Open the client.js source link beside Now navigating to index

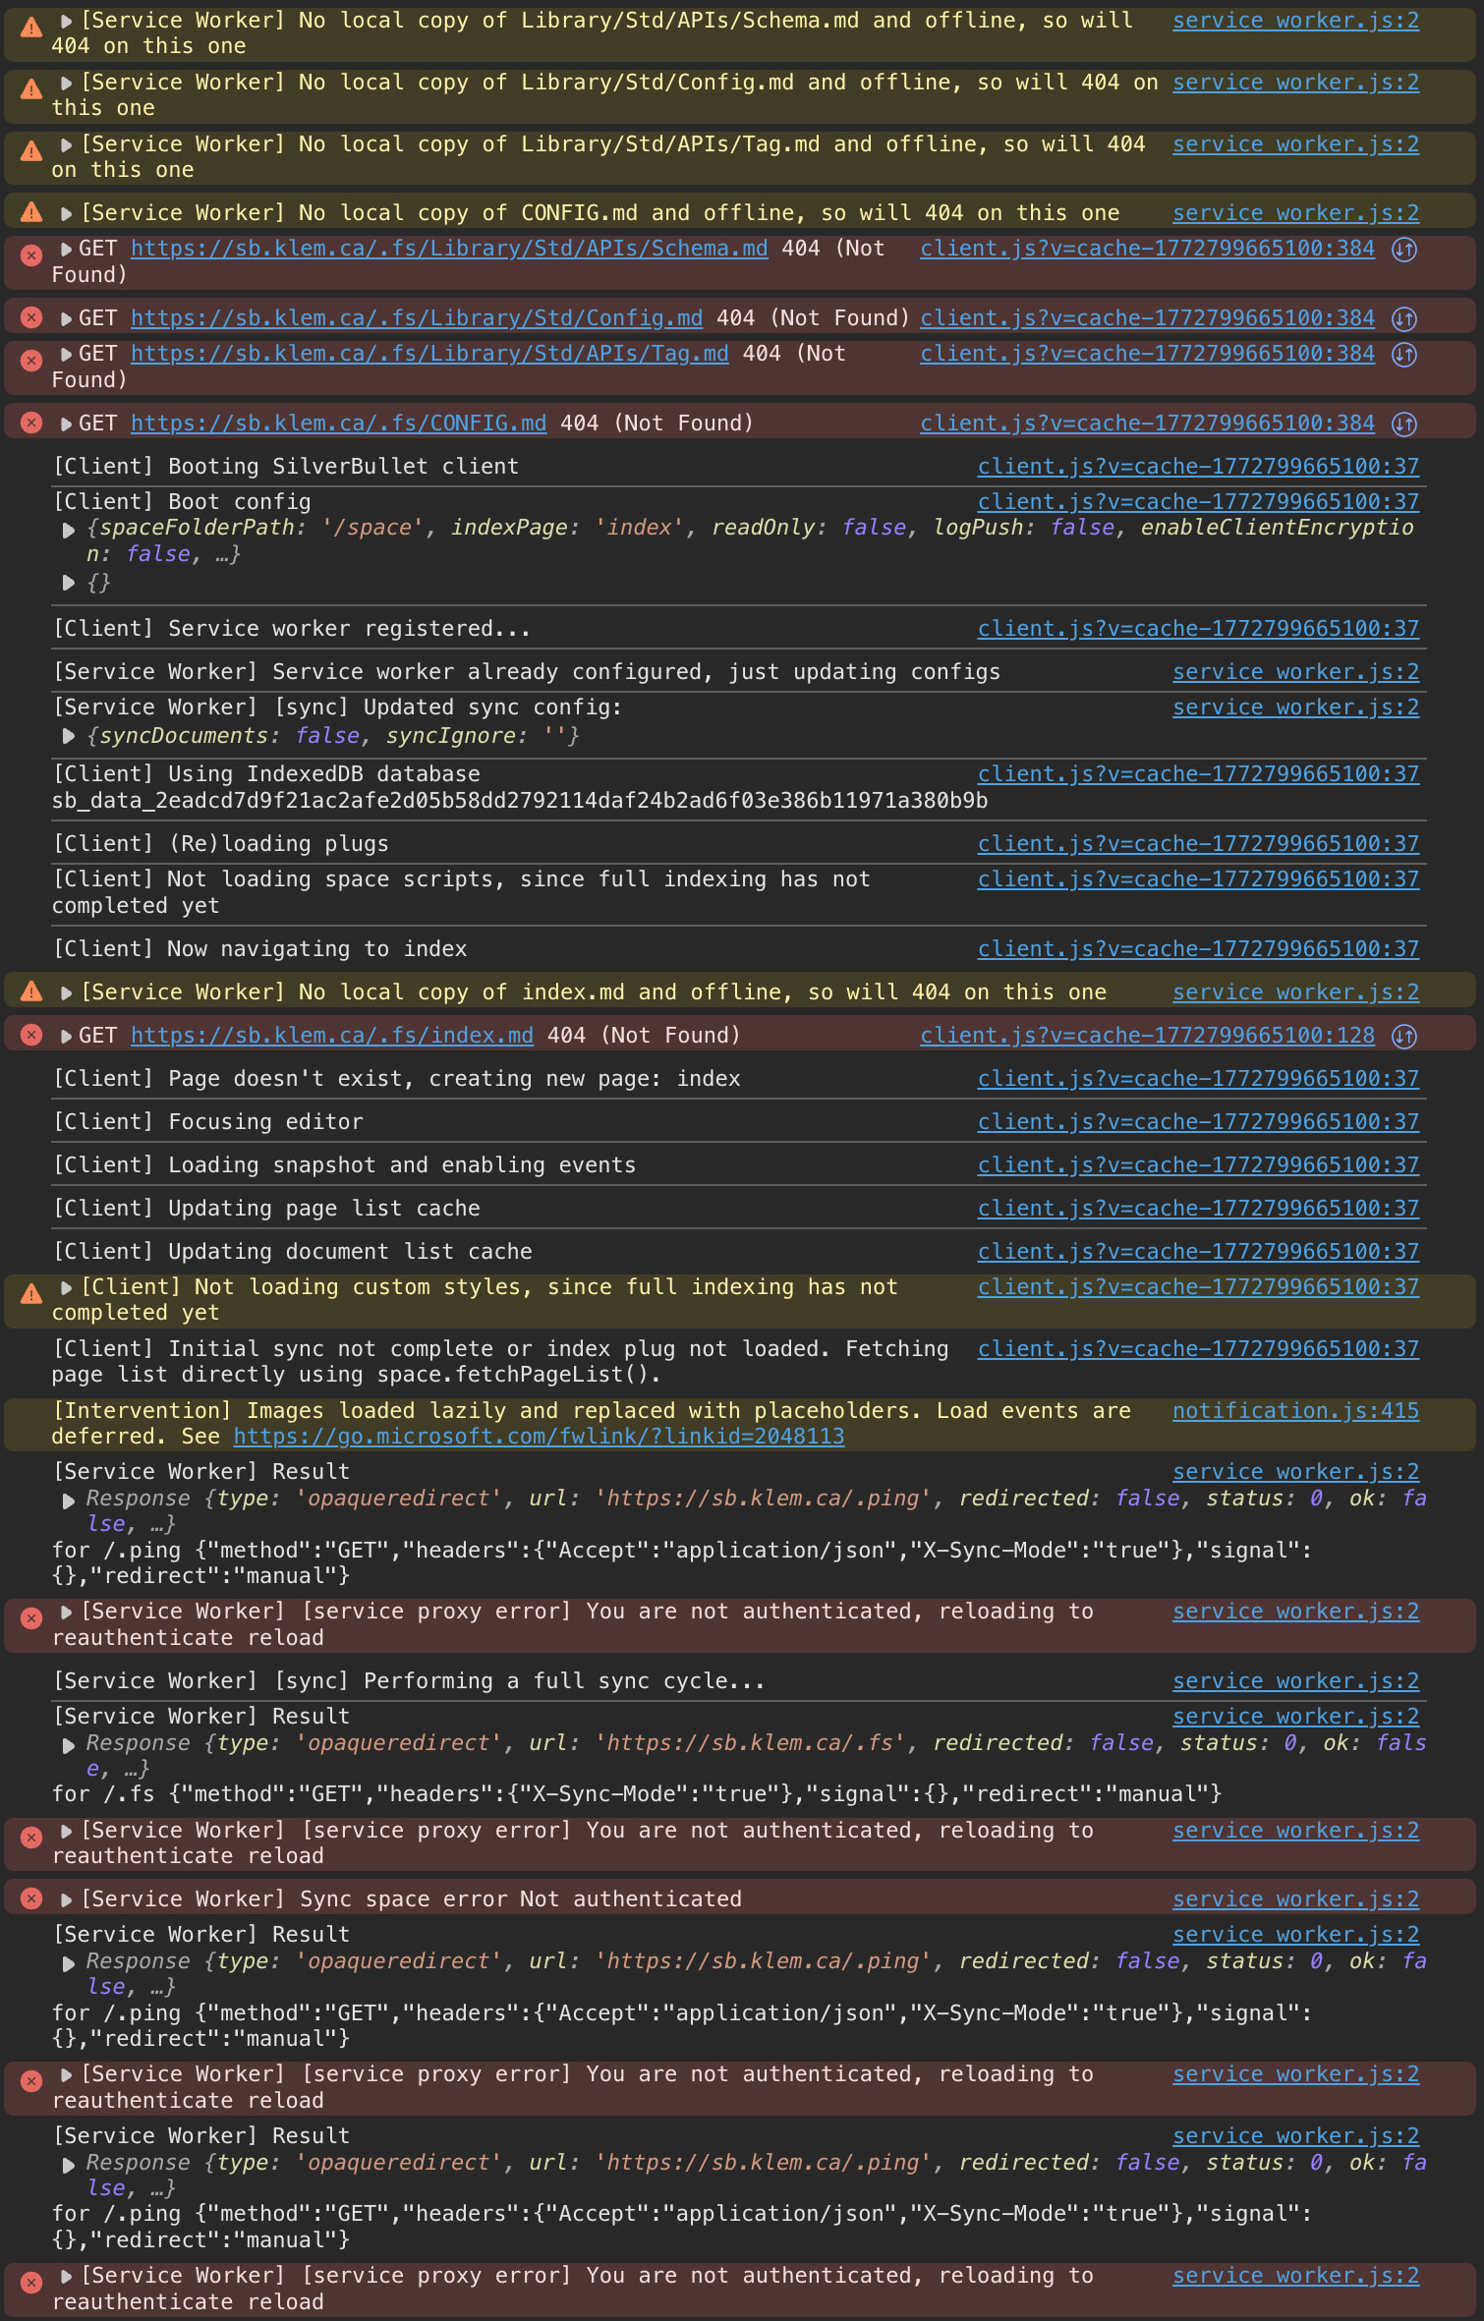click(x=1198, y=949)
